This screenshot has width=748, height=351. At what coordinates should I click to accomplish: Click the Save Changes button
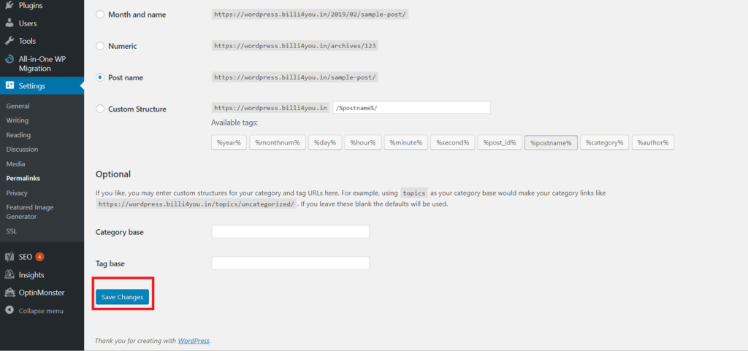122,297
